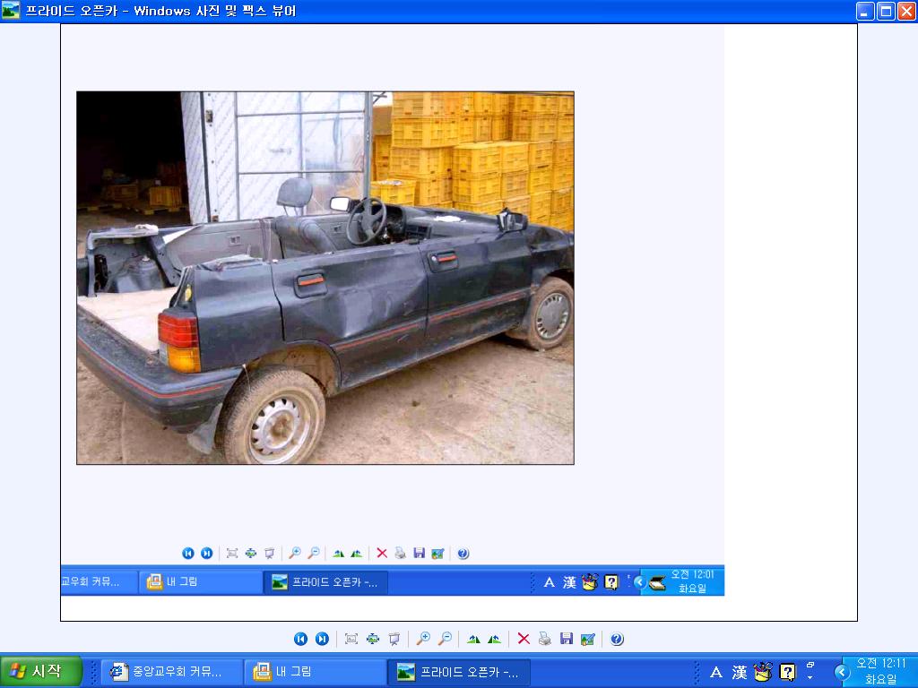Open the language bar options dropdown arrow
918x688 pixels.
pyautogui.click(x=810, y=677)
